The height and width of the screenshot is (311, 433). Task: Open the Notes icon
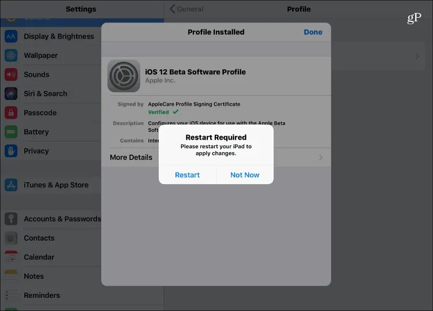coord(11,276)
